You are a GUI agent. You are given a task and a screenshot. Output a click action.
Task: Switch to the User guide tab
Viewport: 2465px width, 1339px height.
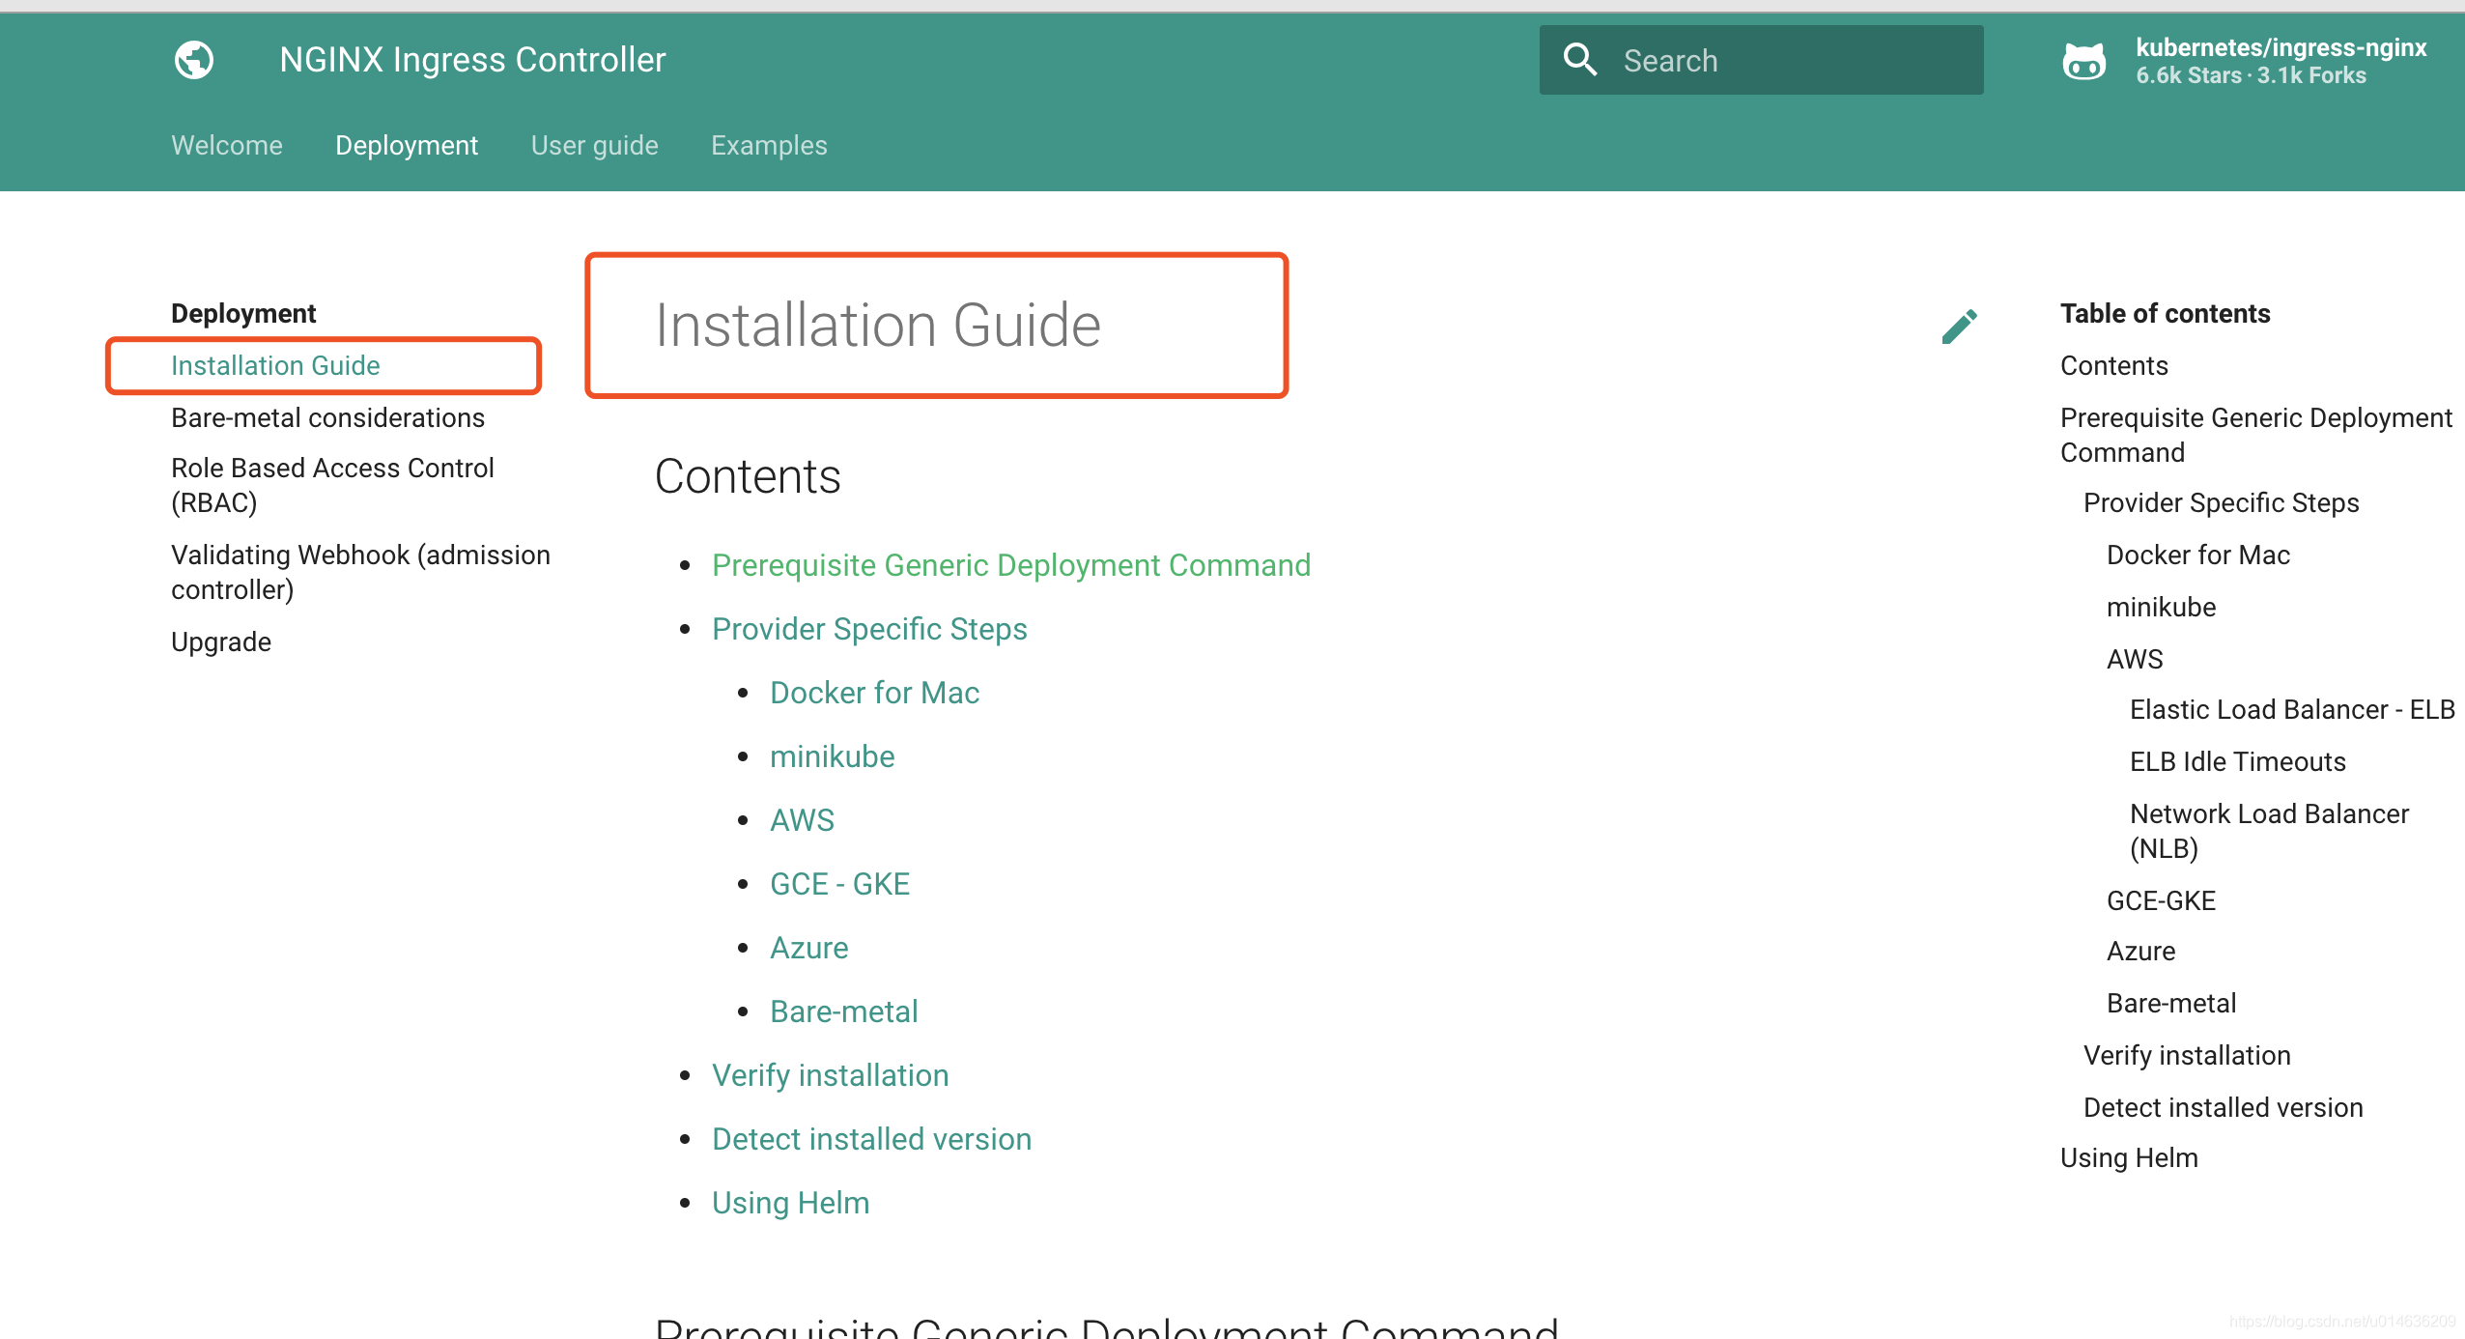(x=595, y=145)
